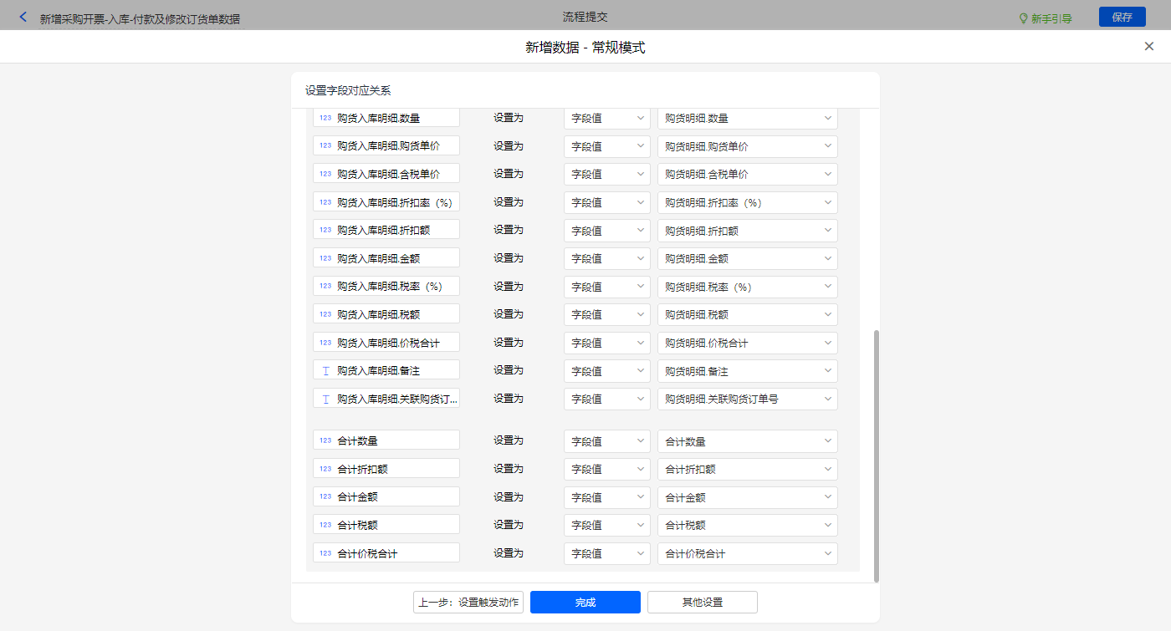Expand the 字段值 dropdown for 合计金额 row
Image resolution: width=1171 pixels, height=631 pixels.
coord(606,497)
